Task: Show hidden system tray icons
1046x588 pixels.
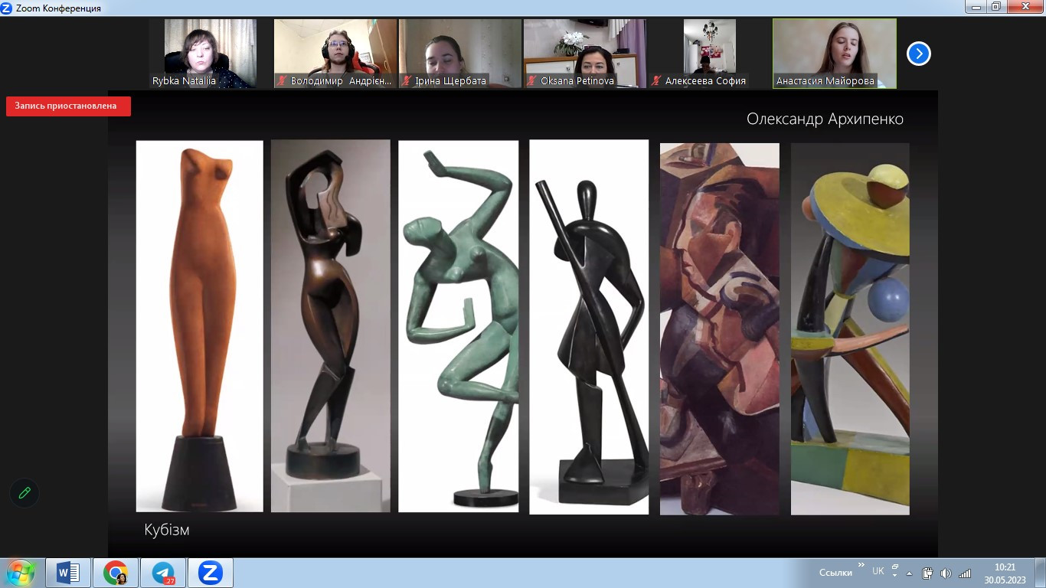Action: (x=910, y=573)
